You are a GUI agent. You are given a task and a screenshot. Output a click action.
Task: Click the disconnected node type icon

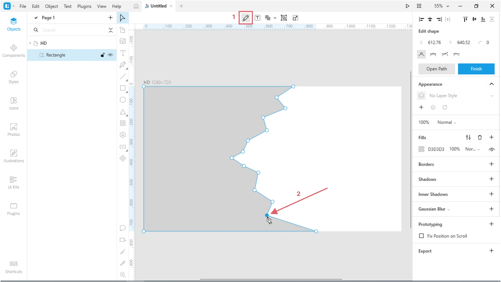pyautogui.click(x=456, y=54)
